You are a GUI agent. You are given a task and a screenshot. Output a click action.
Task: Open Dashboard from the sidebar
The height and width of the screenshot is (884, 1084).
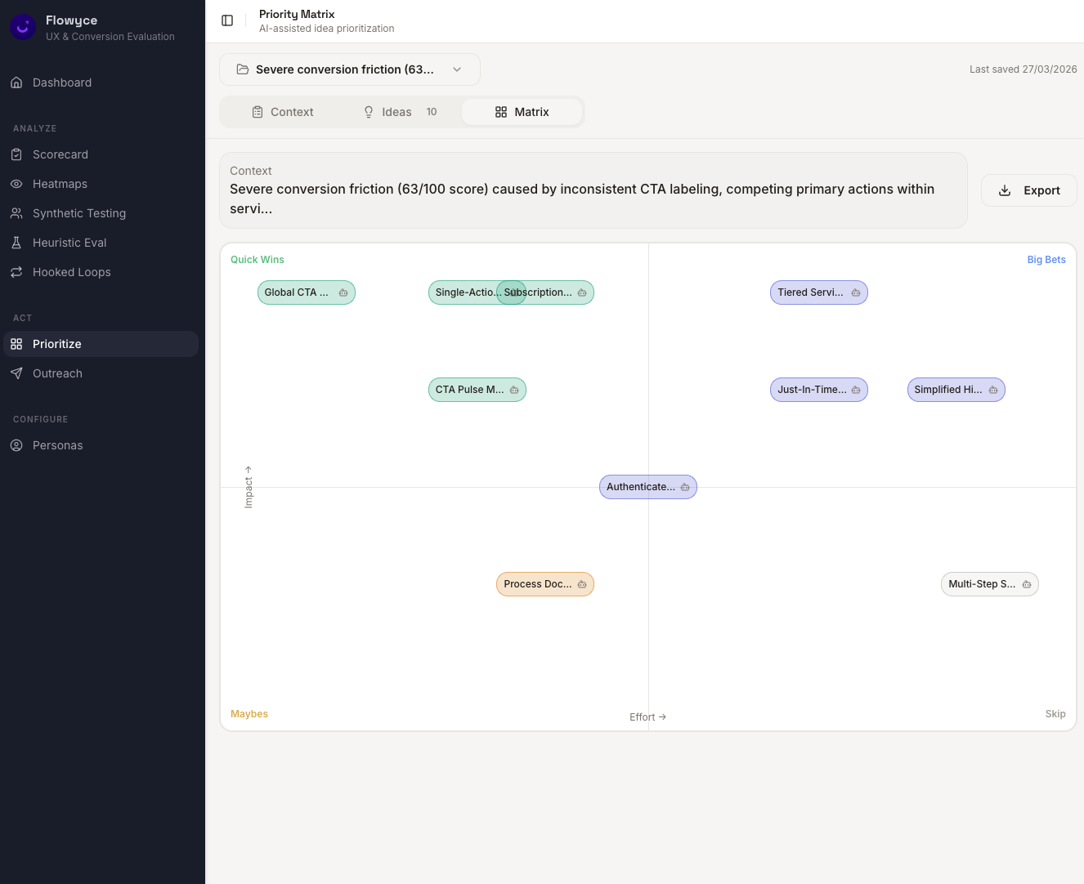(x=101, y=83)
